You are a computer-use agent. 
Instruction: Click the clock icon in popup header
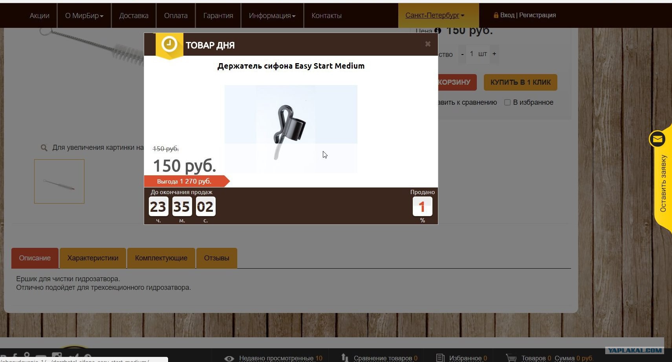169,44
